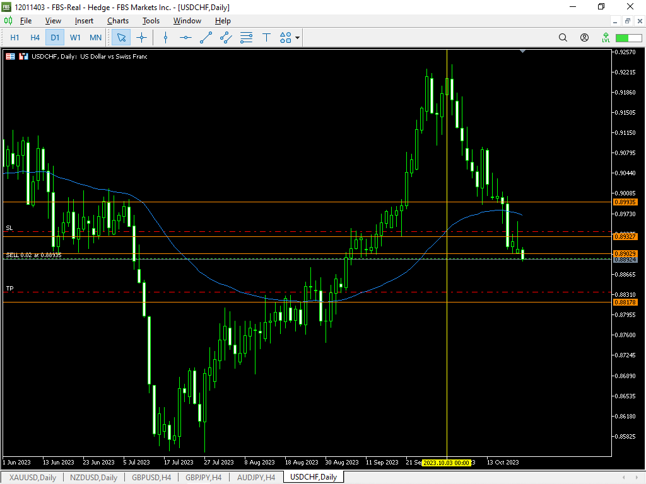This screenshot has width=646, height=484.
Task: Click the SELL 0.02 at 0.88935 order label
Action: [x=34, y=255]
